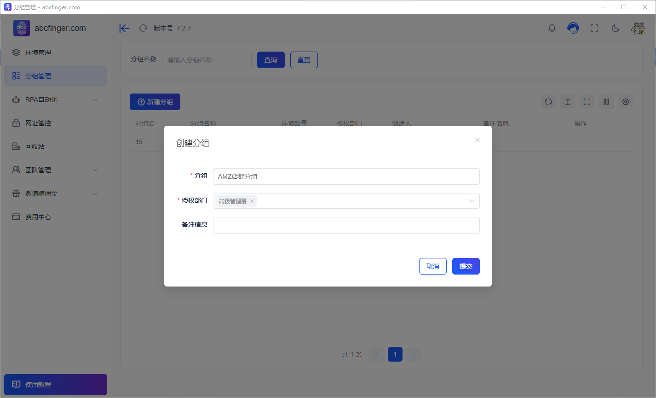Click the 分组 name input field
This screenshot has height=398, width=656.
pos(346,176)
